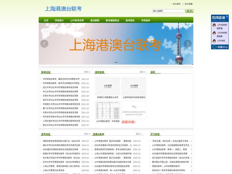The image size is (232, 174).
Task: Open 主页 in the navigation bar
Action: coord(46,20)
